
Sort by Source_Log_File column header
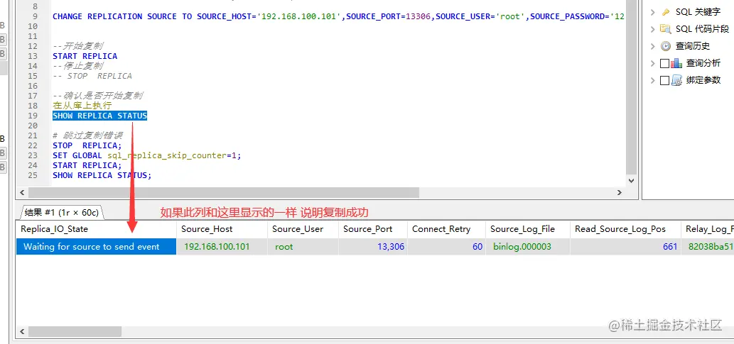click(527, 229)
